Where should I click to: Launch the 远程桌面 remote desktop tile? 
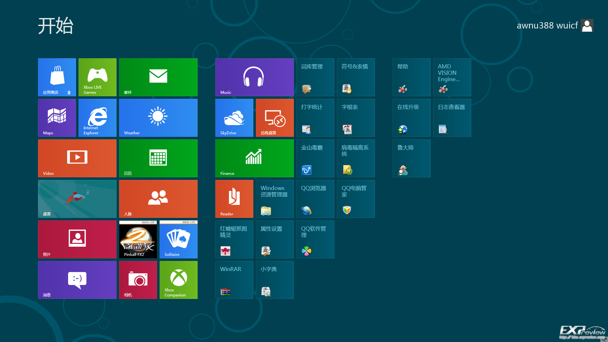(x=275, y=118)
